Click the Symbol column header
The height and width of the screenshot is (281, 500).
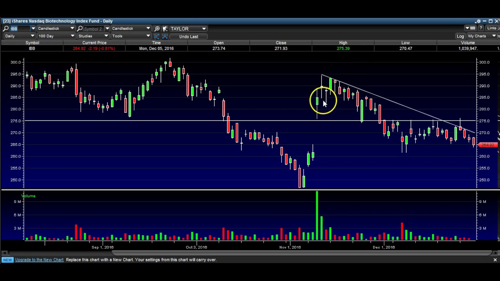pos(32,43)
